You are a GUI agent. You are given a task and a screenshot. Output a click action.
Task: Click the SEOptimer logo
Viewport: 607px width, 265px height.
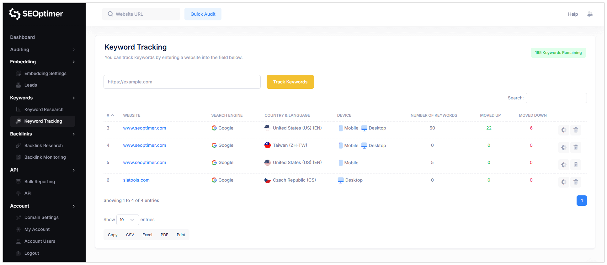36,14
